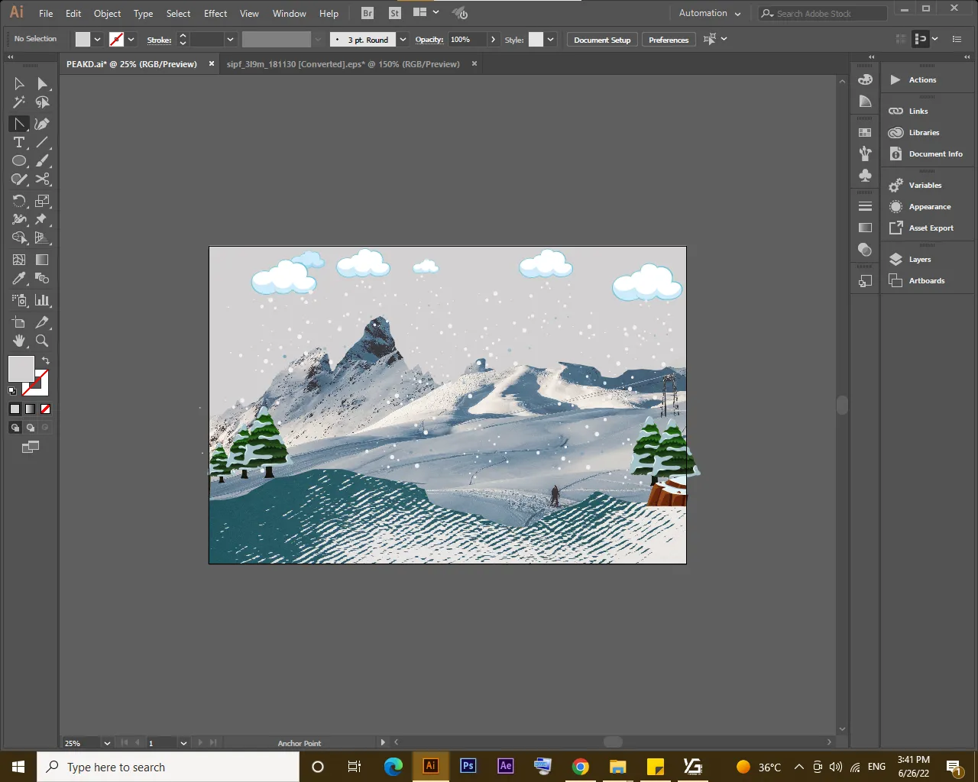This screenshot has height=782, width=978.
Task: Select the Scale tool
Action: pos(43,201)
